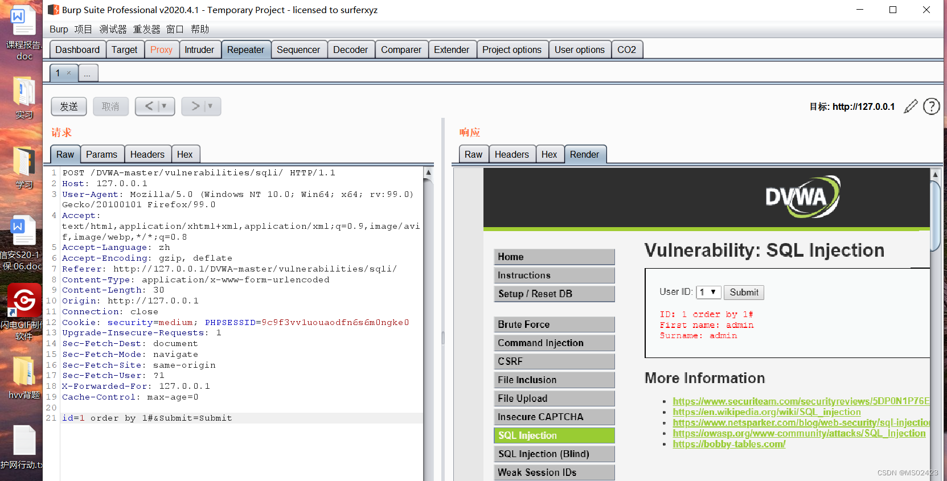The width and height of the screenshot is (947, 481).
Task: Click the 取消 (Cancel) button
Action: pyautogui.click(x=110, y=106)
